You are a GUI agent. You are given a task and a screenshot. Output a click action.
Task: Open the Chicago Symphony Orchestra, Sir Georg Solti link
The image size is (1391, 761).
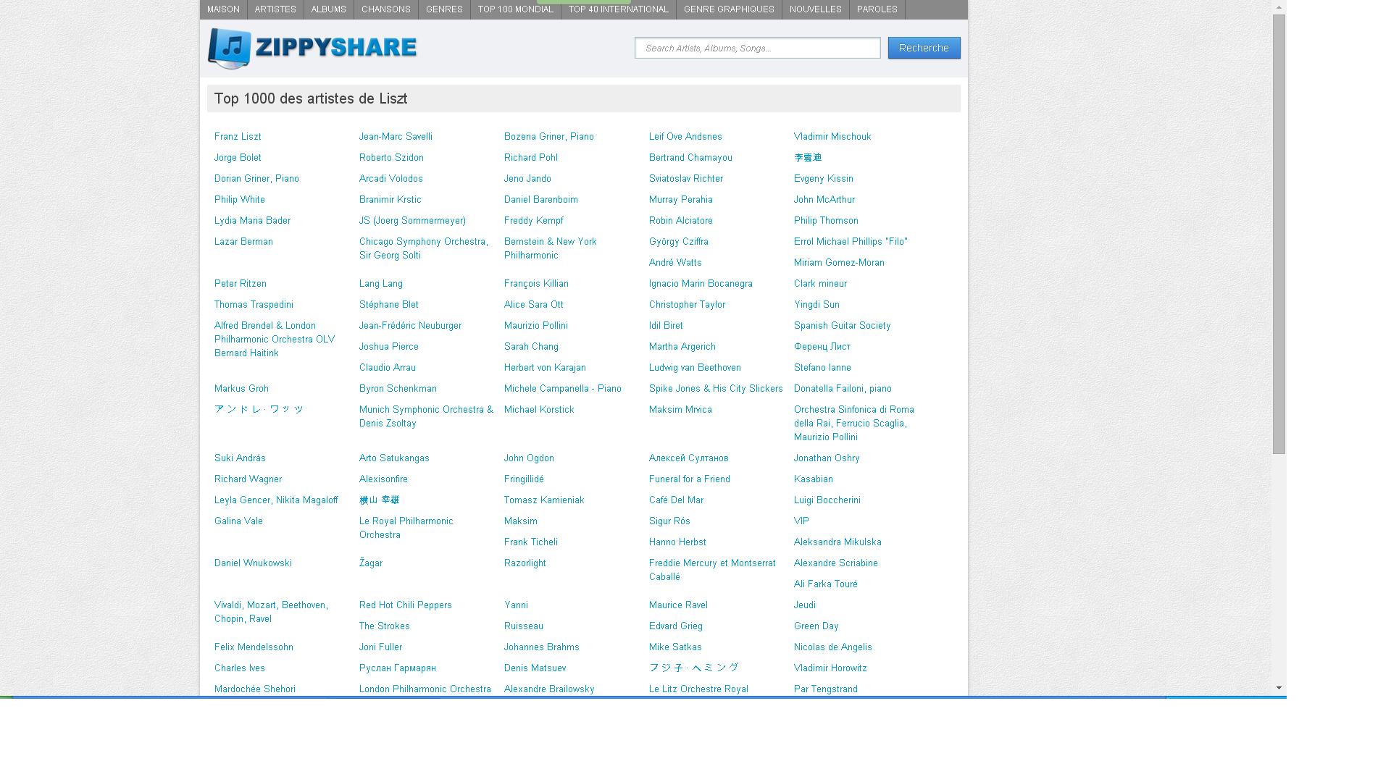pos(424,248)
